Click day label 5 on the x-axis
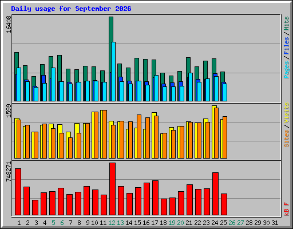 (53, 223)
